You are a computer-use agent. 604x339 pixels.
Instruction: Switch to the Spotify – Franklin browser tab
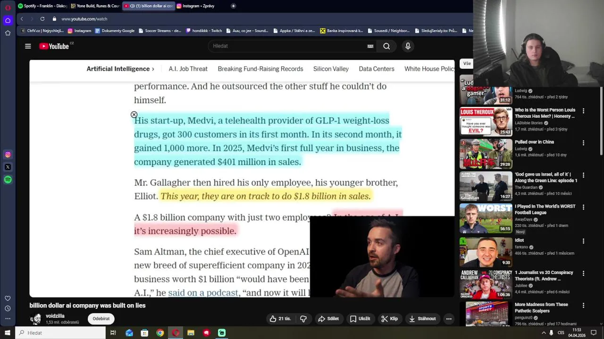(42, 6)
